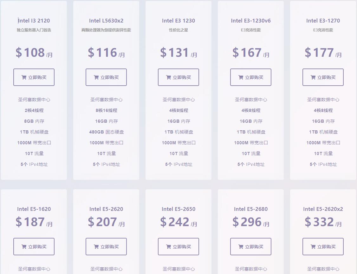This screenshot has height=274, width=357.
Task: Click cart icon in Intel I3 2120 card
Action: pos(24,77)
